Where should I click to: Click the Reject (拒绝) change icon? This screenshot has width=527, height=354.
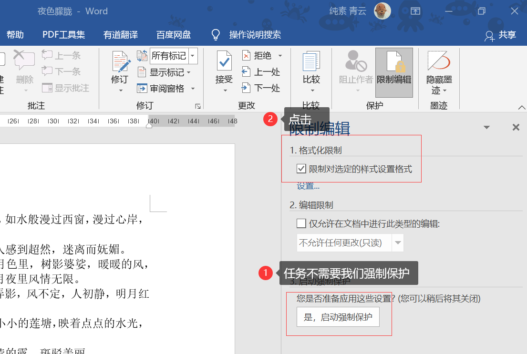tap(246, 55)
